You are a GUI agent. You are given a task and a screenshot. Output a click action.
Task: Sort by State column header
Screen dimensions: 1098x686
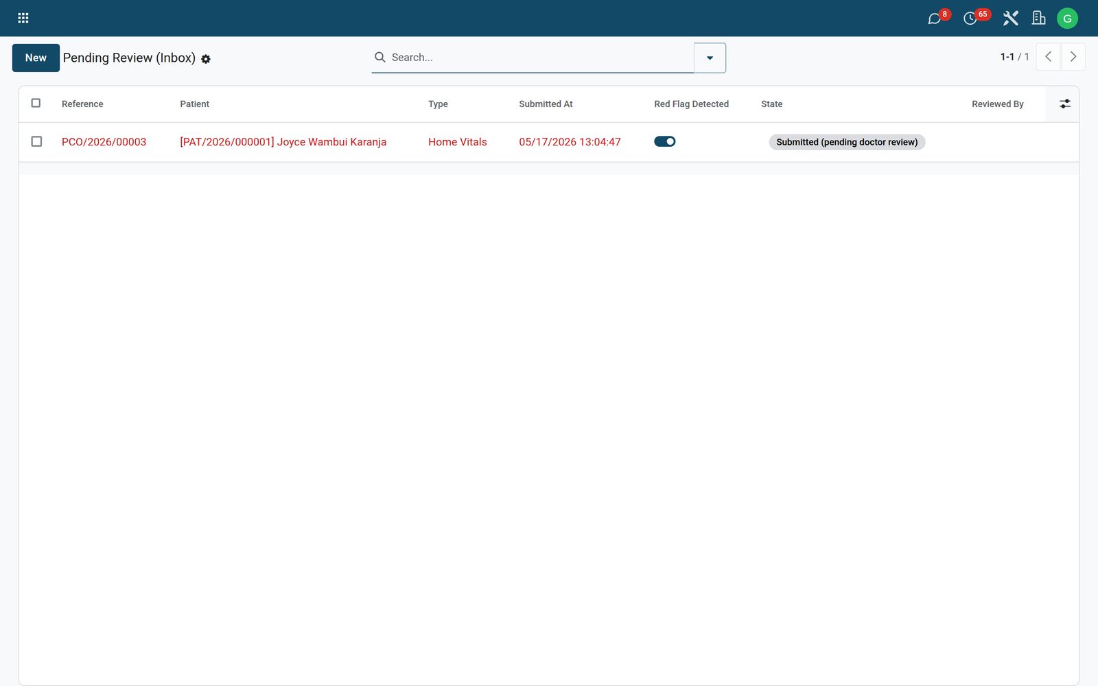coord(771,104)
